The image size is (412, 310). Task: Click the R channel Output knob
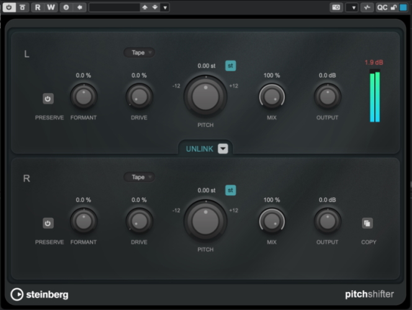328,221
